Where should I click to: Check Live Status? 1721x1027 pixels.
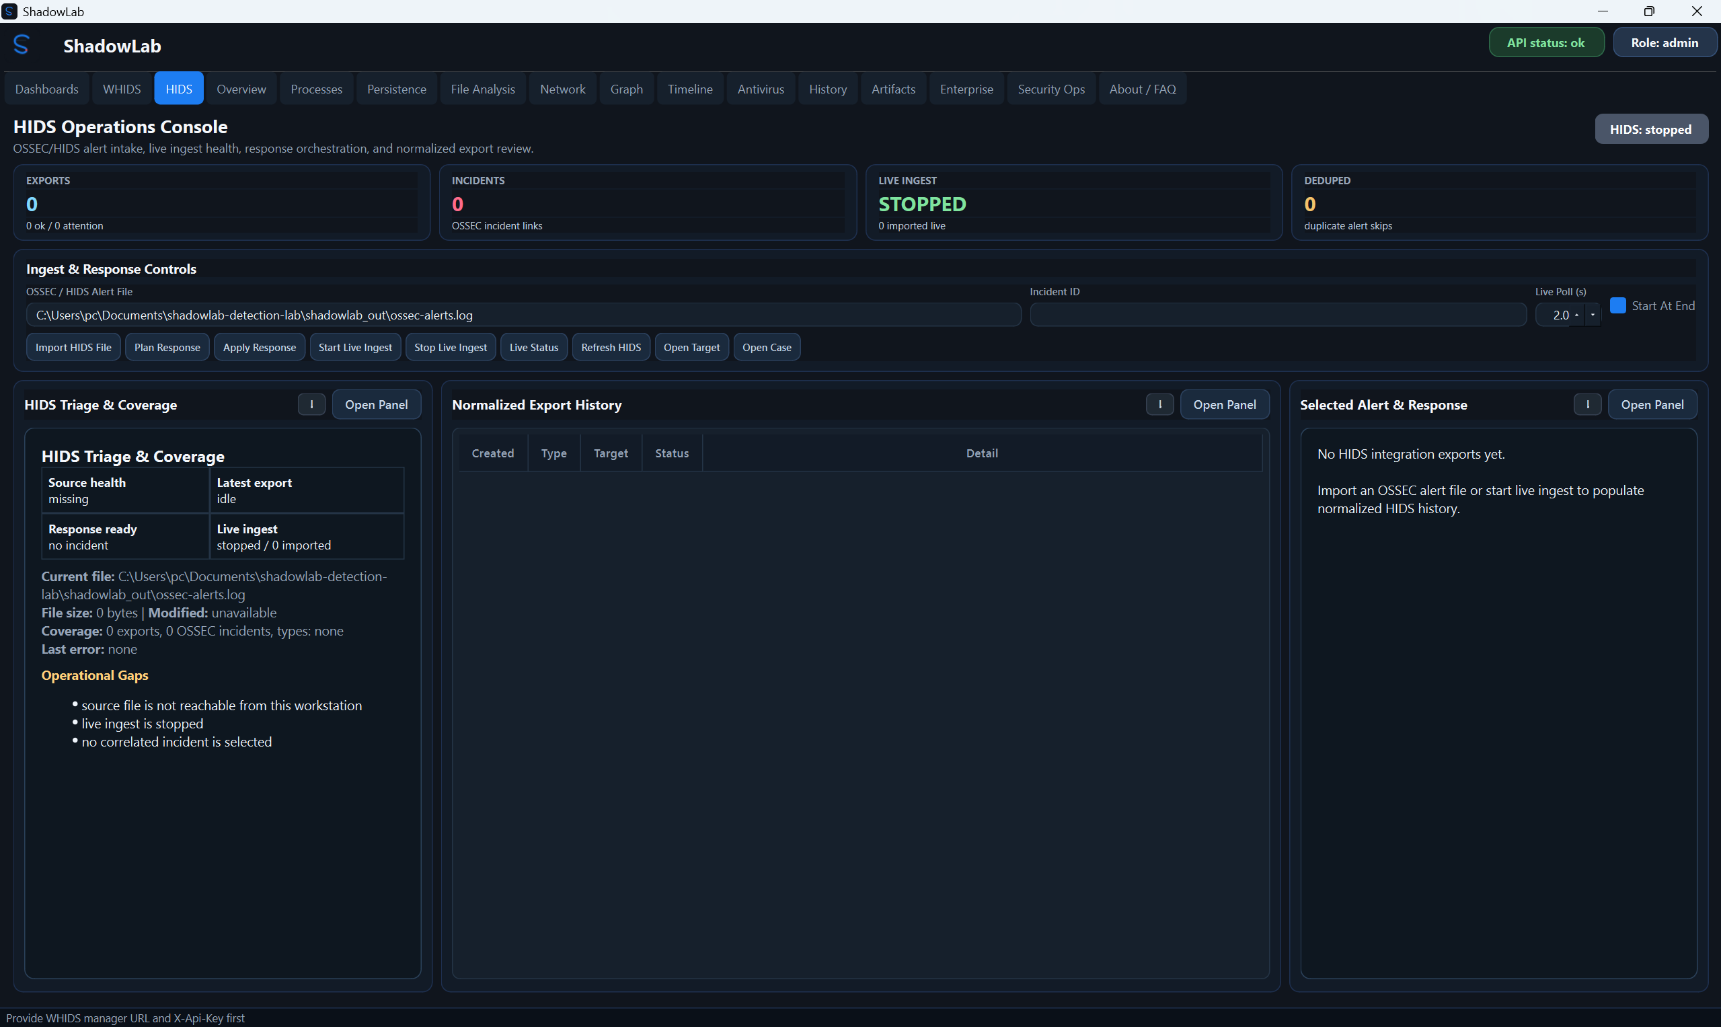tap(533, 348)
